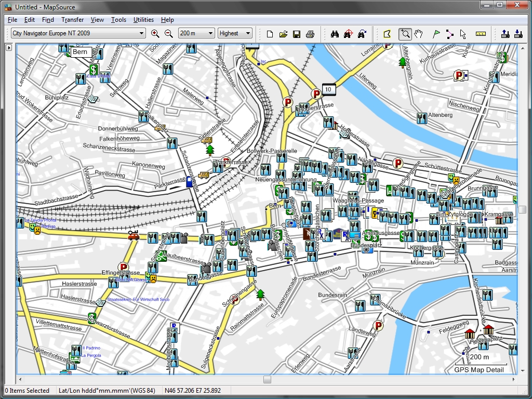Click the "Lat/Lon hddd°mm.mmm'(WGS 84)" status entry
This screenshot has width=532, height=399.
tap(107, 391)
